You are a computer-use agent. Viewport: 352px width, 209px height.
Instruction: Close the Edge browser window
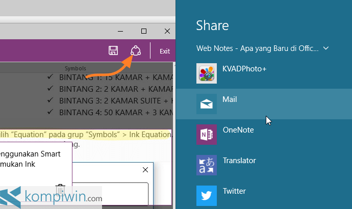point(167,31)
